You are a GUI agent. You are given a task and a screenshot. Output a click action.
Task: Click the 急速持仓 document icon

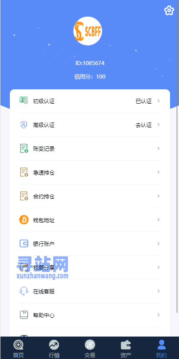coord(24,172)
